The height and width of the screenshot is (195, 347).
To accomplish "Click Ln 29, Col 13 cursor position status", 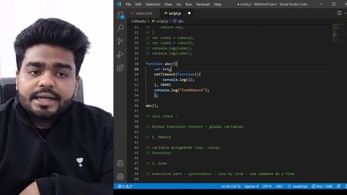I will coord(230,186).
